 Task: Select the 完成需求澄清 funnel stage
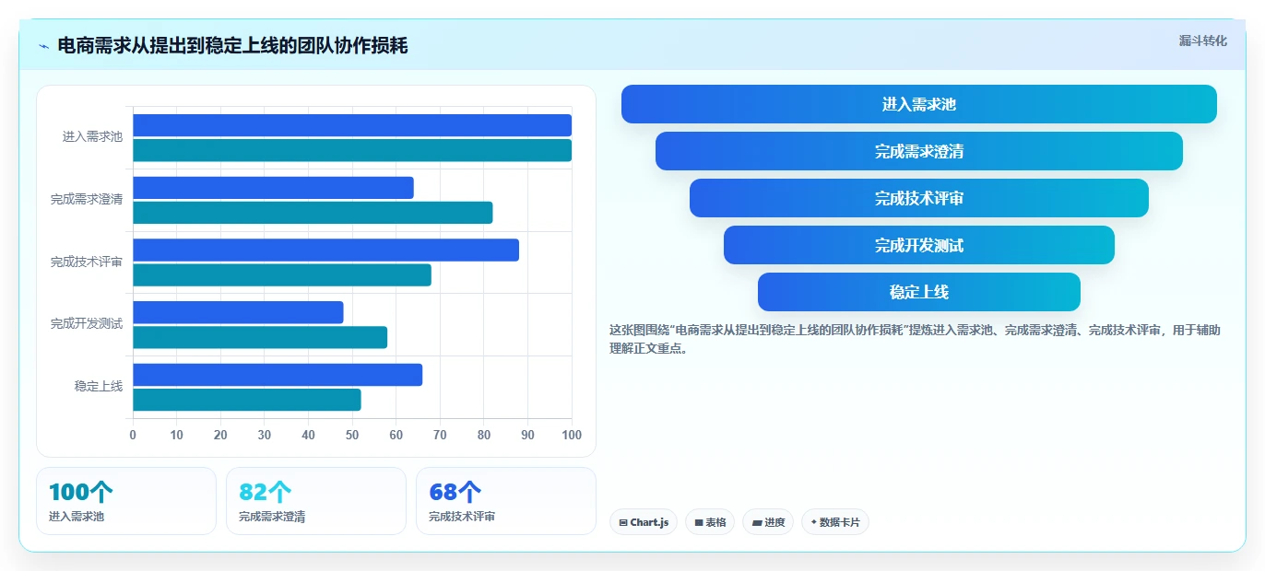tap(919, 151)
